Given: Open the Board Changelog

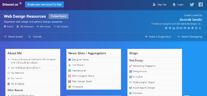Looking at the screenshot, I should click(x=190, y=37).
